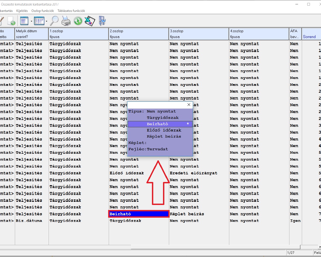
Task: Open the Oszlop funkciók menu
Action: 42,11
